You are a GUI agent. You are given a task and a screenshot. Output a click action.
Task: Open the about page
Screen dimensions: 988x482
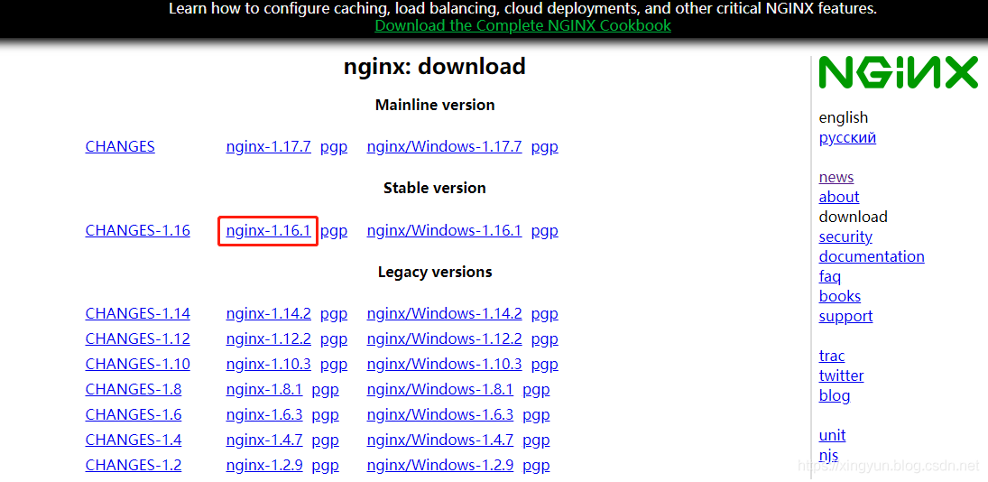coord(838,197)
